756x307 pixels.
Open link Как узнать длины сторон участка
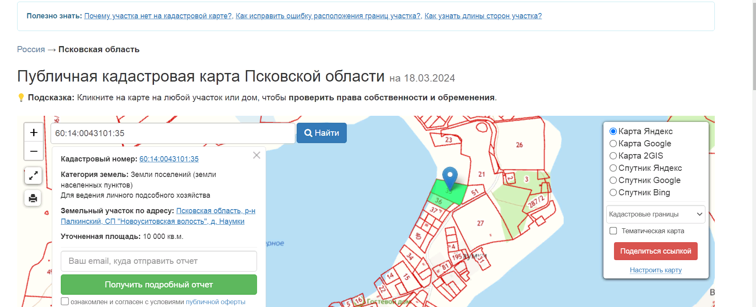(x=483, y=16)
